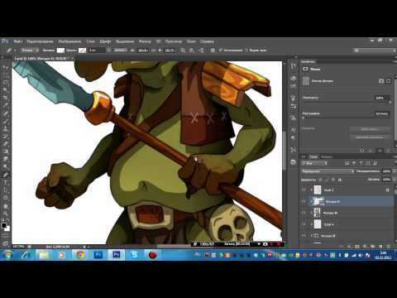The width and height of the screenshot is (397, 298).
Task: Select the vector mask button in Properties
Action: pyautogui.click(x=388, y=81)
